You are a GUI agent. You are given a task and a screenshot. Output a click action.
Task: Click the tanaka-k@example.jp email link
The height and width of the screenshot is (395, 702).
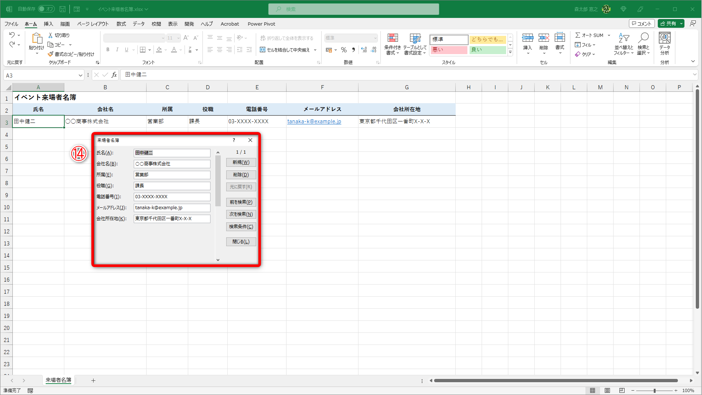click(x=314, y=121)
